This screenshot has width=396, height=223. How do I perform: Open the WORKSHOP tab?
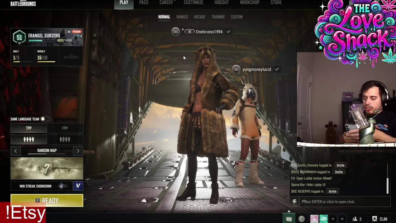pos(250,2)
